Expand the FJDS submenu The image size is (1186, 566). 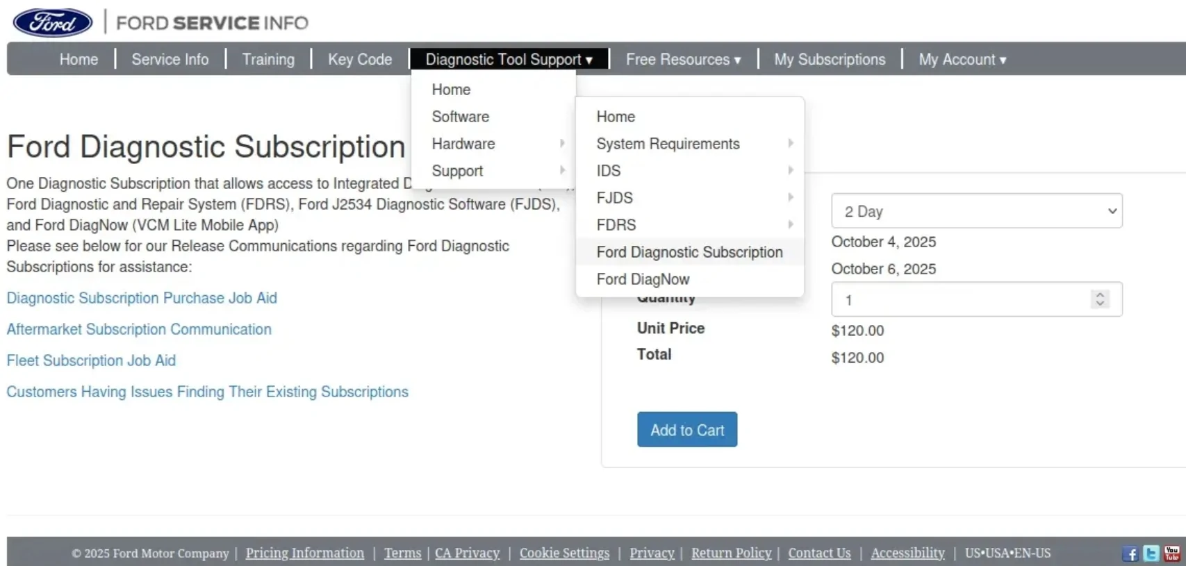point(690,198)
